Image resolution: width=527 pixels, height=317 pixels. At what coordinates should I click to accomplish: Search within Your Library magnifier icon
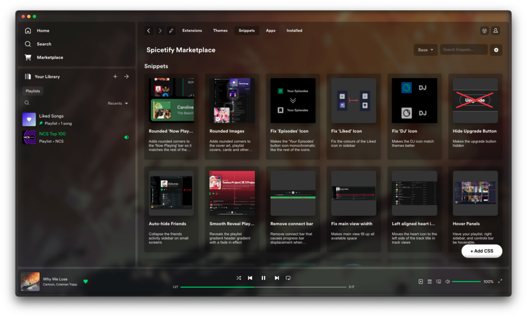27,103
